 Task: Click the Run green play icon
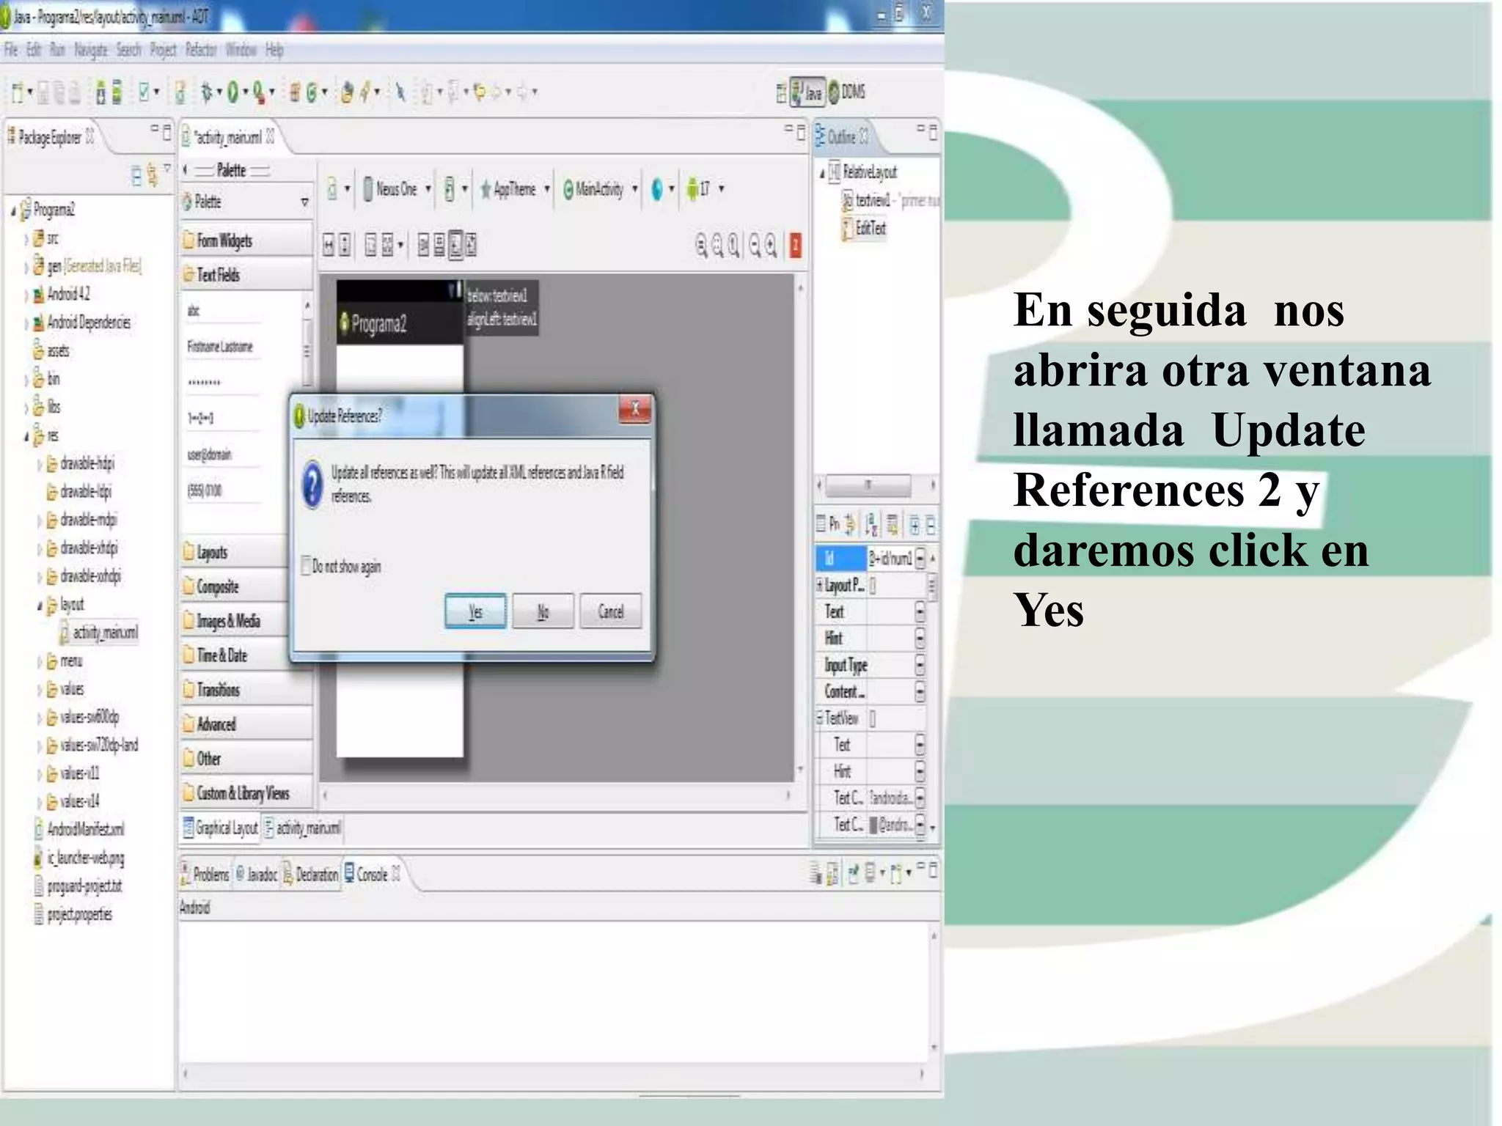[232, 92]
